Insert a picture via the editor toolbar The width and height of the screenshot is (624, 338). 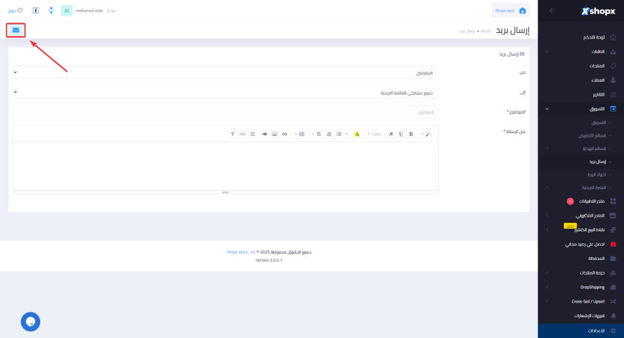[274, 134]
